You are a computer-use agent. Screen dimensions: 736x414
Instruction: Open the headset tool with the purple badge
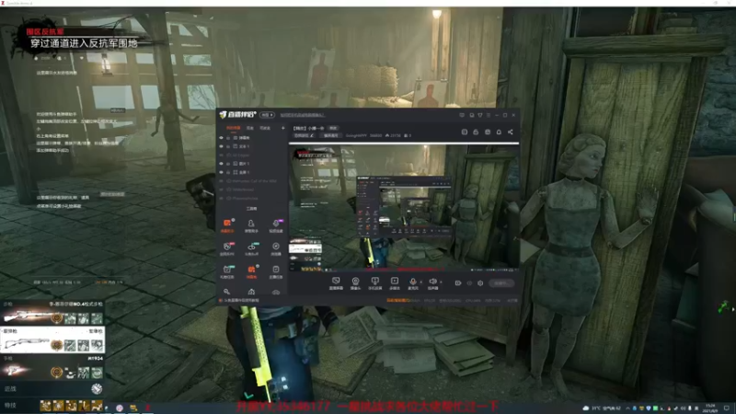276,225
